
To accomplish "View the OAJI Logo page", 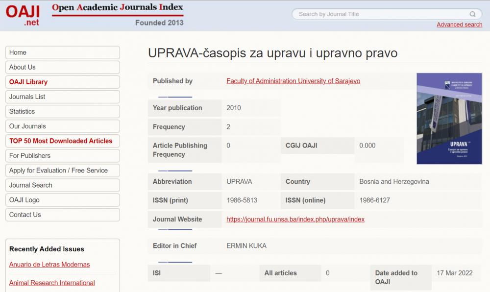I will coord(62,199).
